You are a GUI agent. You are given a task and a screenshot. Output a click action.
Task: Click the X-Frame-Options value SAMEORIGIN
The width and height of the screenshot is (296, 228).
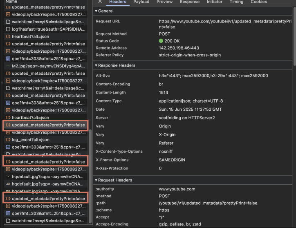tap(172, 160)
